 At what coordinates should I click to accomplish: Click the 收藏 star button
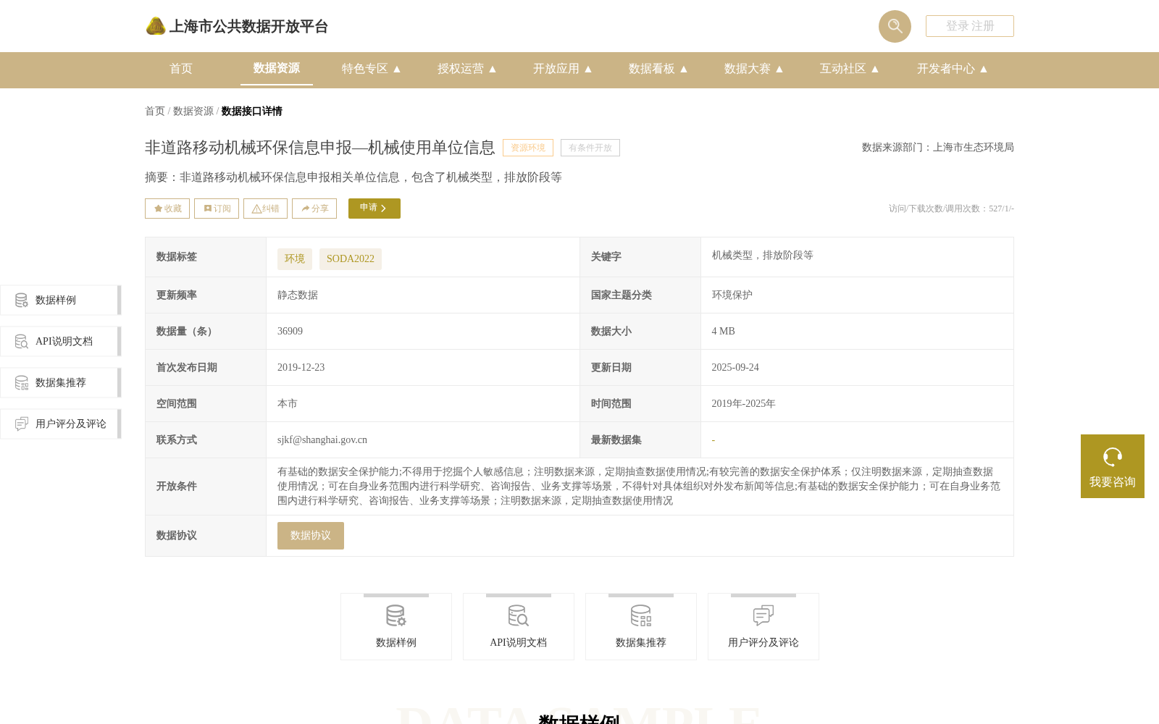[167, 209]
